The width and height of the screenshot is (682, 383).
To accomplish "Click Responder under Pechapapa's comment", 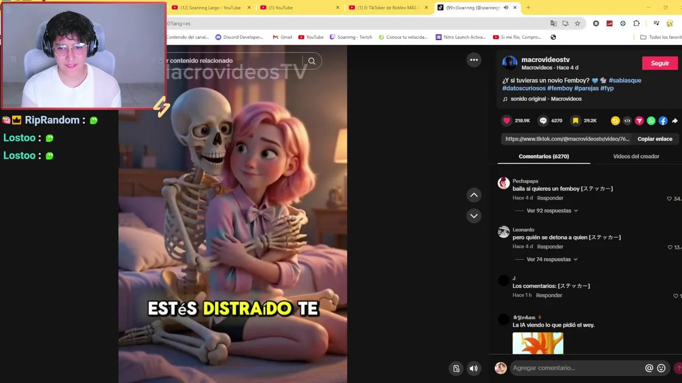I will point(550,198).
